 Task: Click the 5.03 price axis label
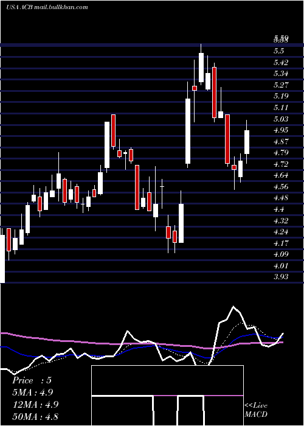281,119
